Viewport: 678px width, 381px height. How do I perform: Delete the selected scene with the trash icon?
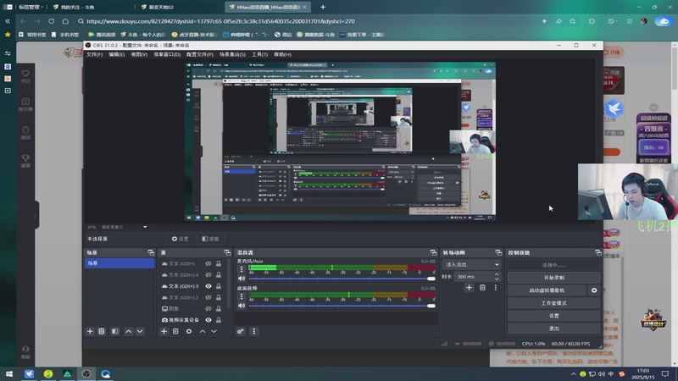coord(102,331)
